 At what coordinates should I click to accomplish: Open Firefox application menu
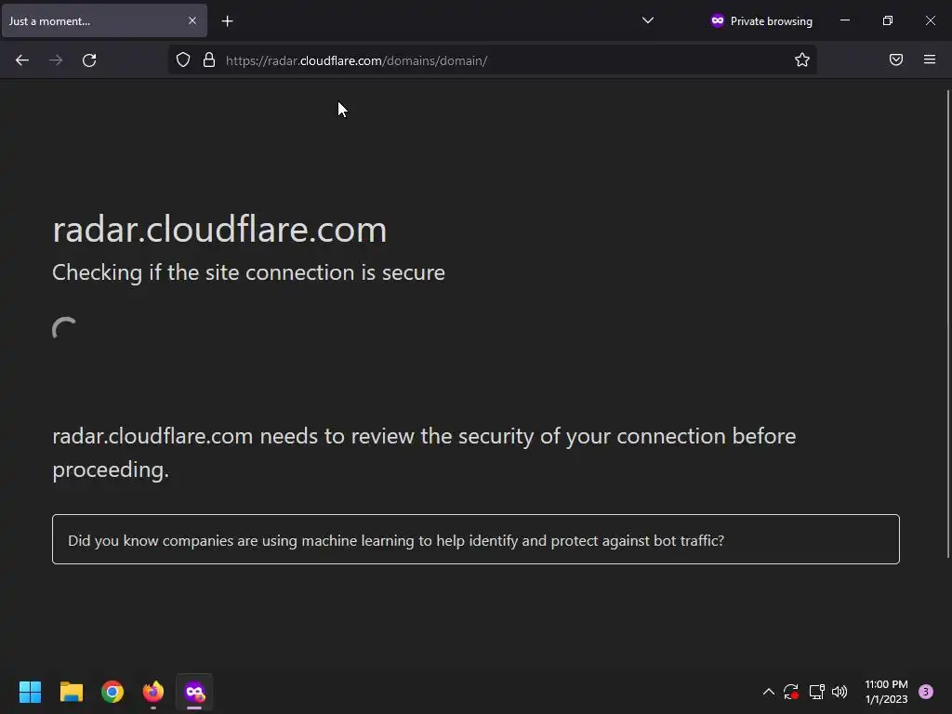pos(930,59)
